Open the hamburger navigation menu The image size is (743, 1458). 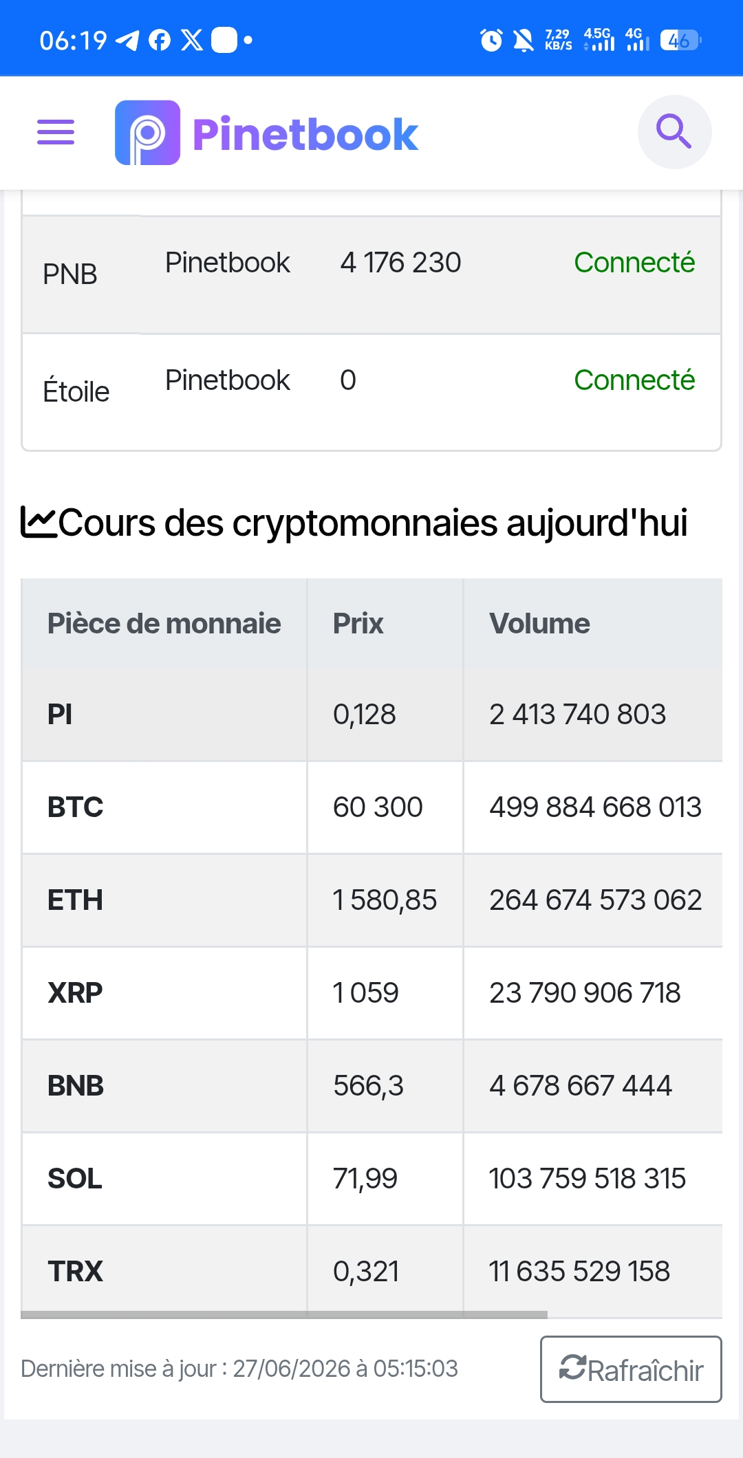56,132
